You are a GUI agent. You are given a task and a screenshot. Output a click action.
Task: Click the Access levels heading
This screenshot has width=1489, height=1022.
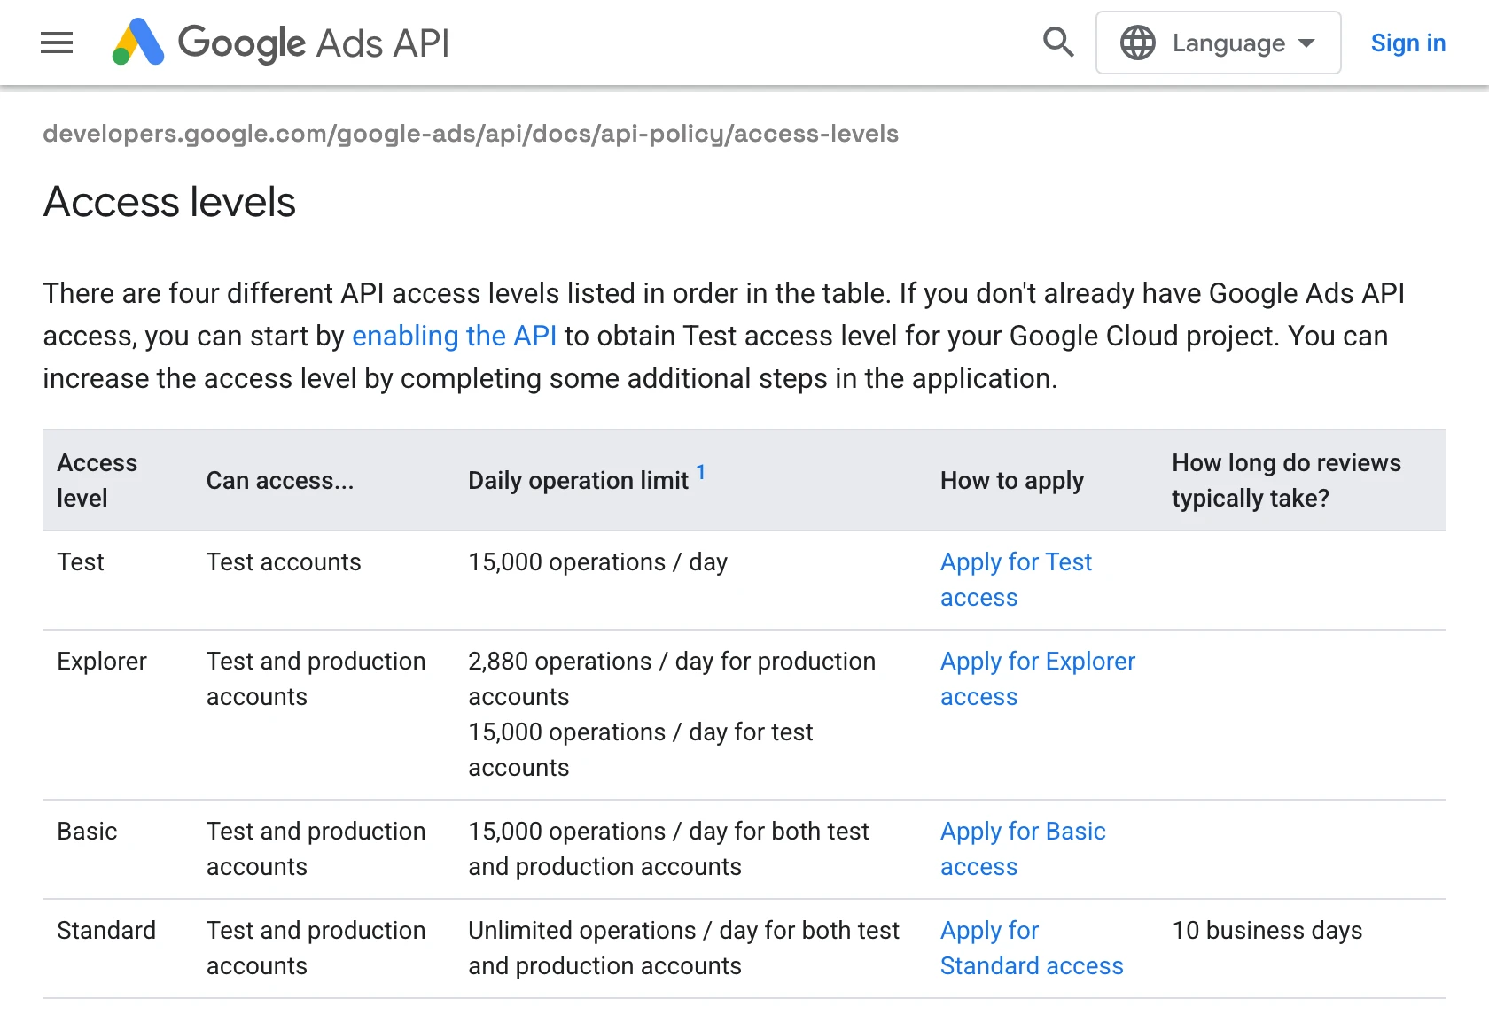pyautogui.click(x=169, y=202)
